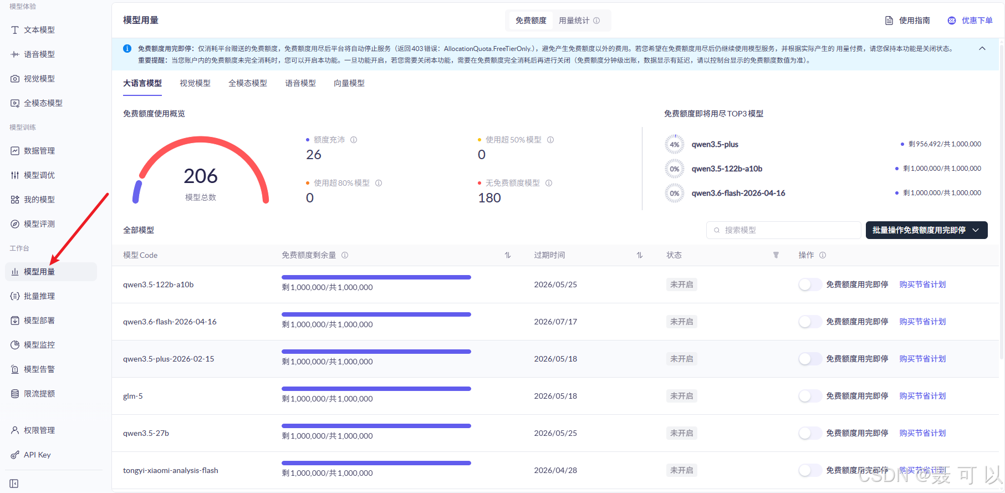Select 大语言模型 tab

(x=142, y=83)
